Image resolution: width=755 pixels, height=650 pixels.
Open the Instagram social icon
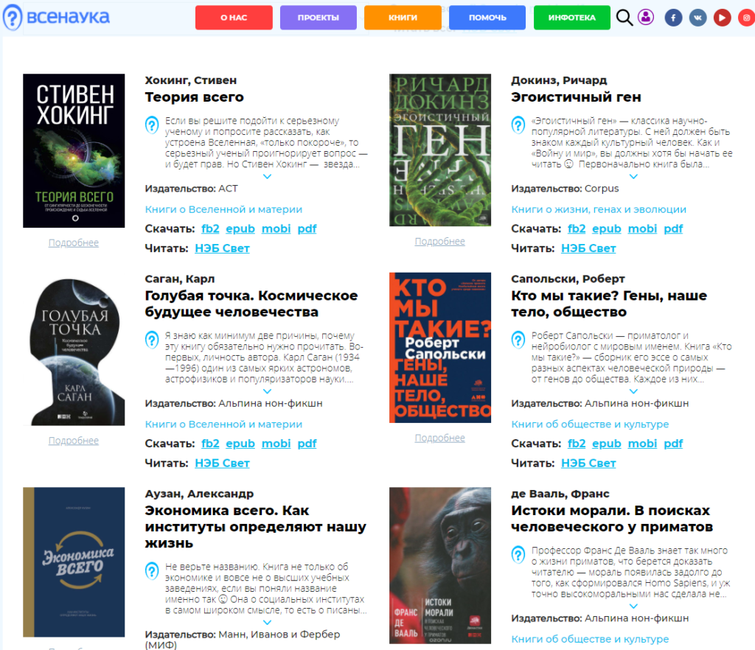[x=746, y=18]
